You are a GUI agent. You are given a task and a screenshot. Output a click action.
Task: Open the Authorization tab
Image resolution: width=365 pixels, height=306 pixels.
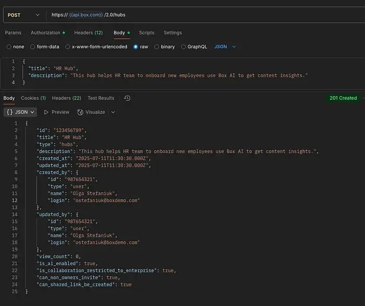(x=48, y=32)
